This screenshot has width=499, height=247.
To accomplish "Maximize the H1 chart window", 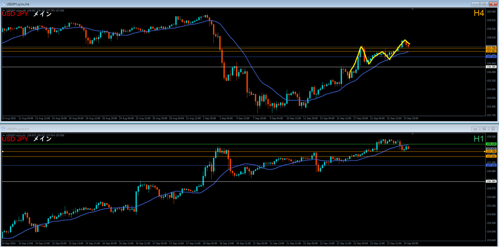I will click(484, 129).
